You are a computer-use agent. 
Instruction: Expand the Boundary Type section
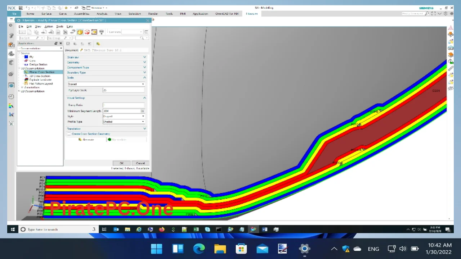(107, 72)
